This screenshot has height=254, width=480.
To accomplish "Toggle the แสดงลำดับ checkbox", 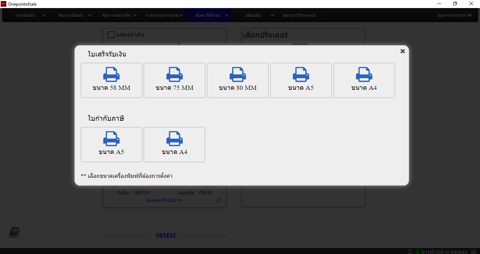I will [x=111, y=35].
